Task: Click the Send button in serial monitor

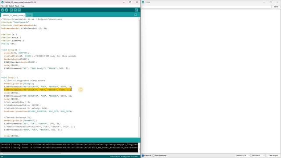Action: (x=276, y=7)
